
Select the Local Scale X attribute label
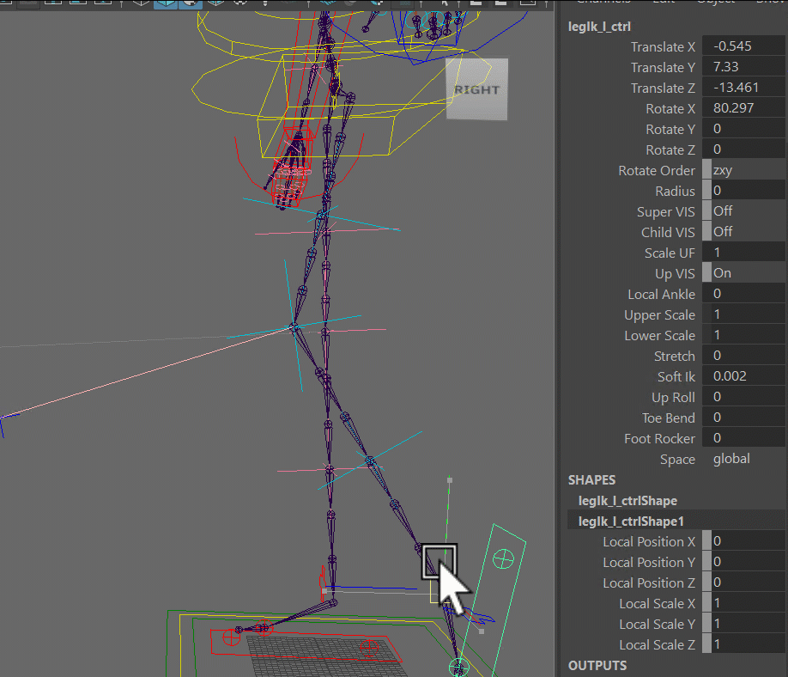point(658,604)
